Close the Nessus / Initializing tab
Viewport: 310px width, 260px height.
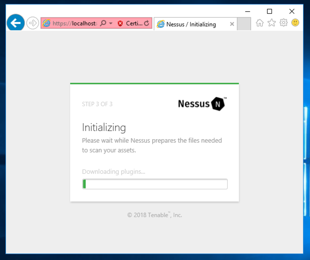coord(232,24)
